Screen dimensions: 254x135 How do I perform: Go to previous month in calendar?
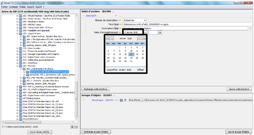coord(112,39)
